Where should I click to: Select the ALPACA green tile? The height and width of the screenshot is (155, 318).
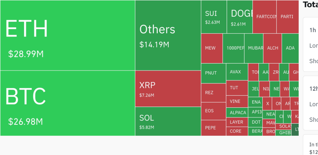[x=237, y=113]
